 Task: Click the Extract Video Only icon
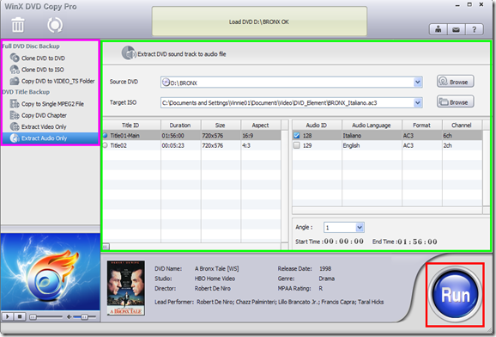tap(15, 126)
